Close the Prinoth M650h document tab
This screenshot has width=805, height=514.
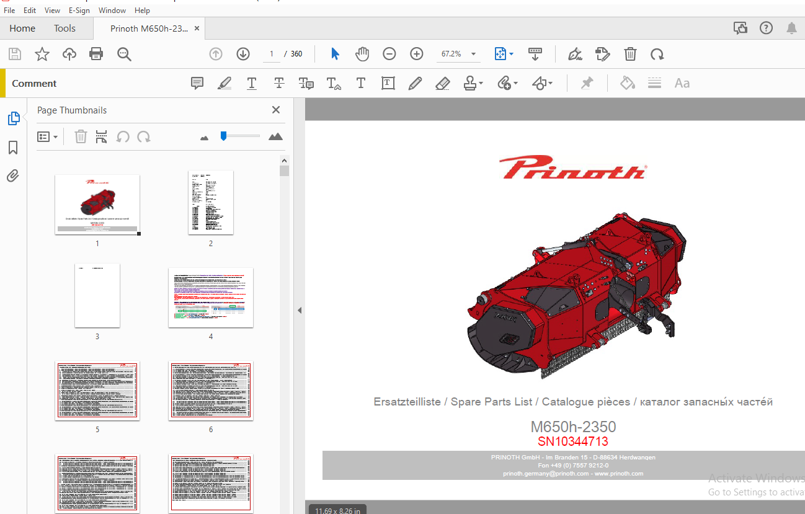[197, 29]
